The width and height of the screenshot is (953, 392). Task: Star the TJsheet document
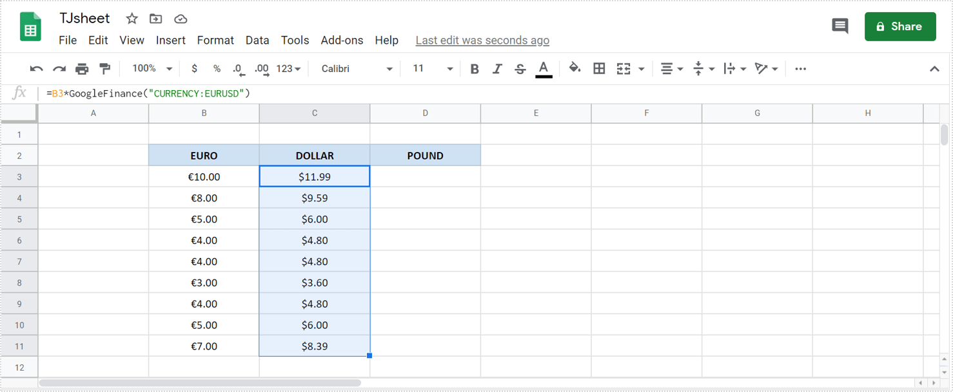[x=132, y=19]
